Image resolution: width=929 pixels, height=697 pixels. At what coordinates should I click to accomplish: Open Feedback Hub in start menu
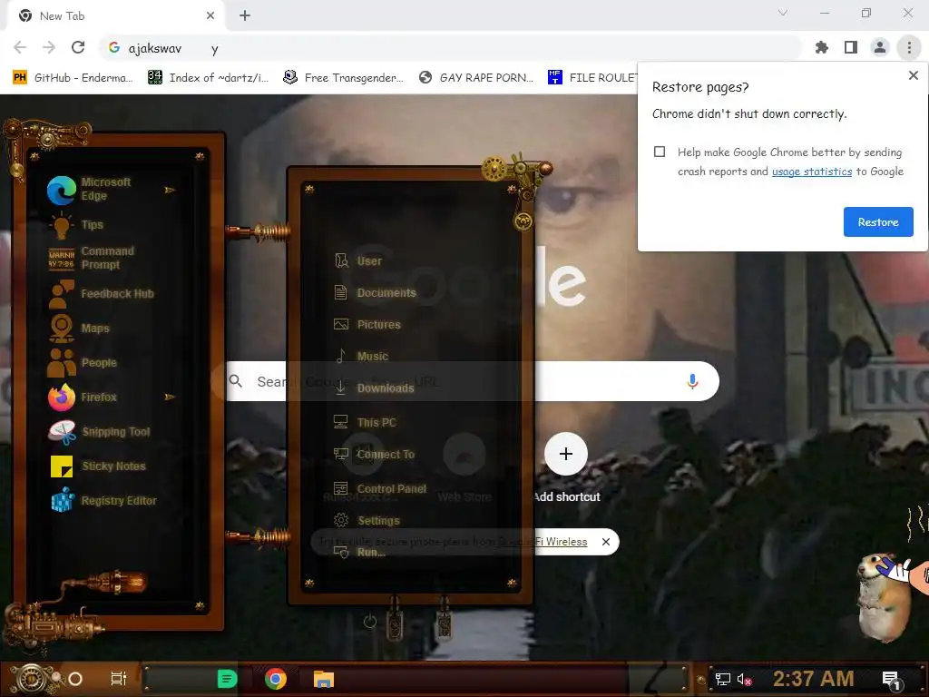point(102,294)
